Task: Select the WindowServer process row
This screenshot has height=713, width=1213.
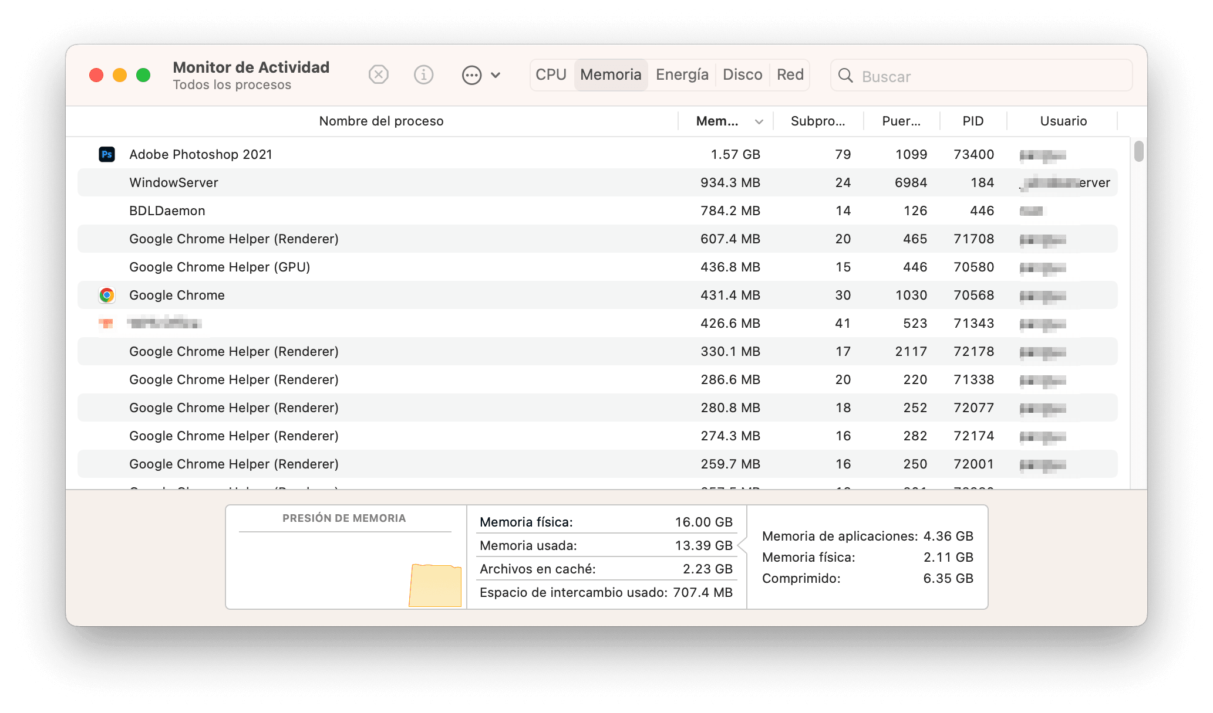Action: pyautogui.click(x=598, y=182)
